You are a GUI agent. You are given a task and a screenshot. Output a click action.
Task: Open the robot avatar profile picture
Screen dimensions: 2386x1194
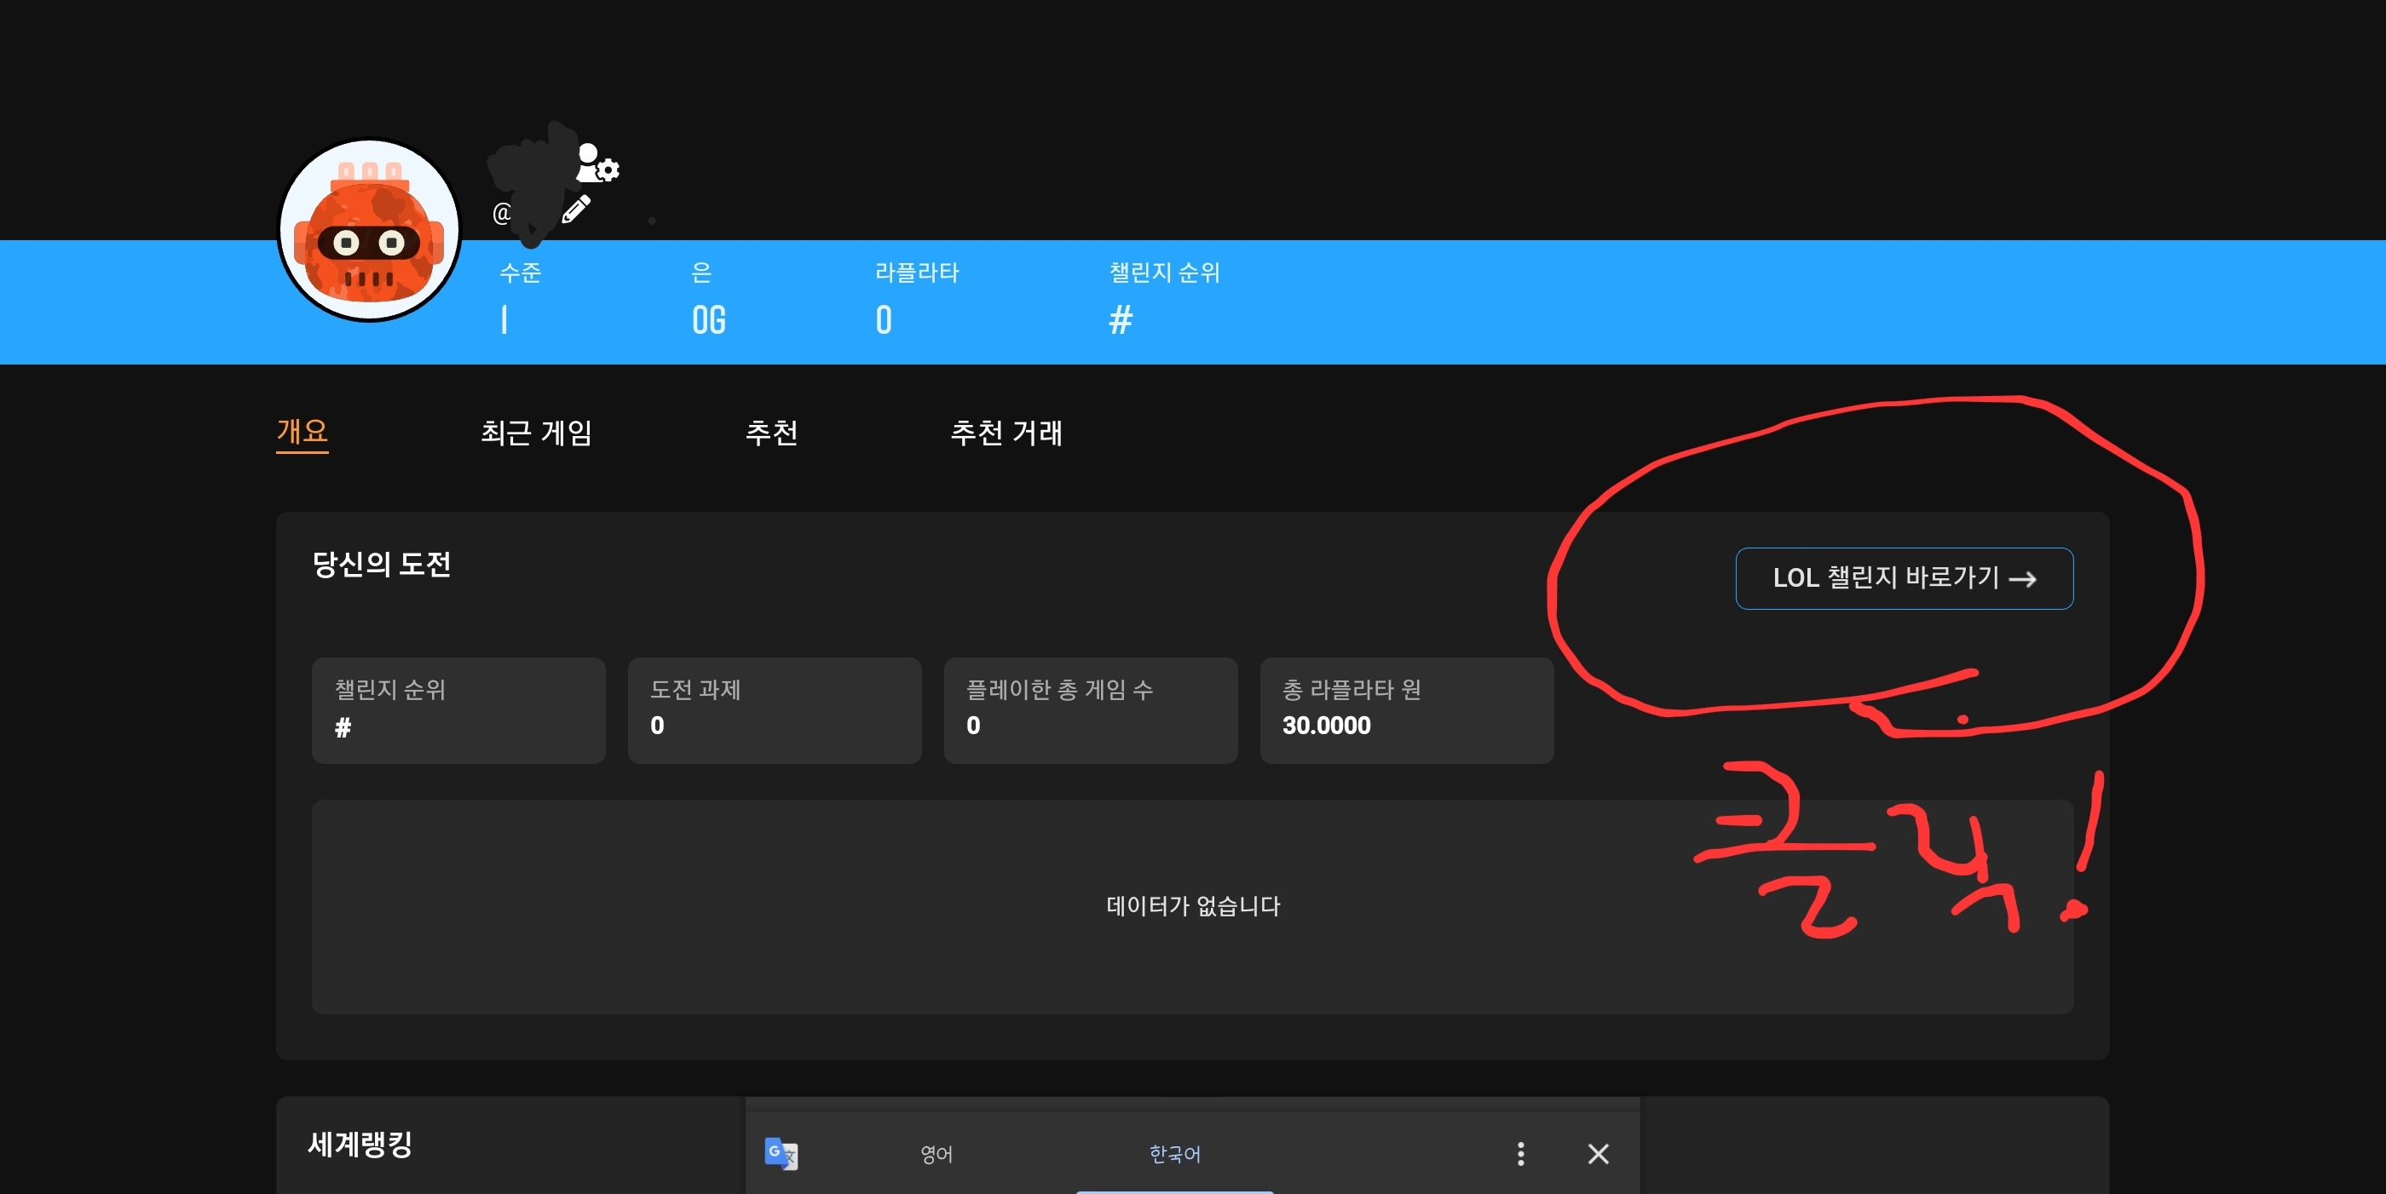click(x=370, y=230)
